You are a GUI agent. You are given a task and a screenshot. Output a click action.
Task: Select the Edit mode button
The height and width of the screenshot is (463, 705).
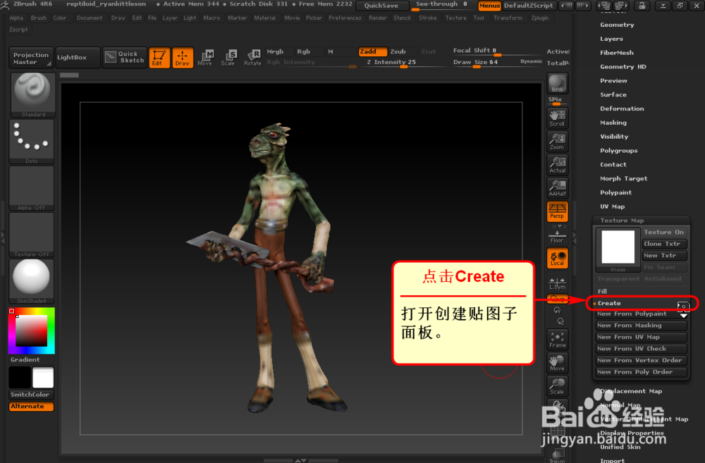pos(159,58)
